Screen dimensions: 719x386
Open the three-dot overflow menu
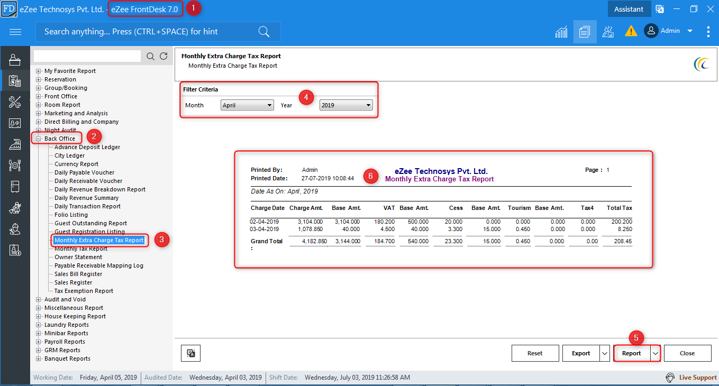coord(708,31)
